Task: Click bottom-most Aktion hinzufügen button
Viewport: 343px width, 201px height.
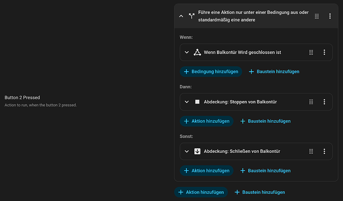Action: pos(201,192)
